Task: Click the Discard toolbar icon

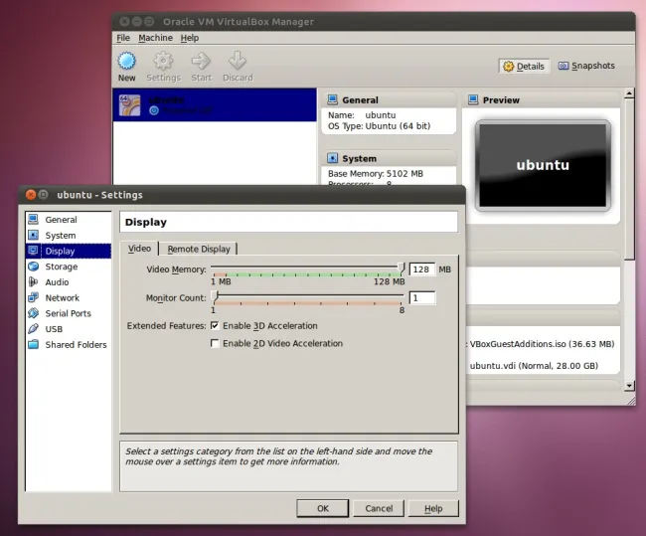Action: (238, 61)
